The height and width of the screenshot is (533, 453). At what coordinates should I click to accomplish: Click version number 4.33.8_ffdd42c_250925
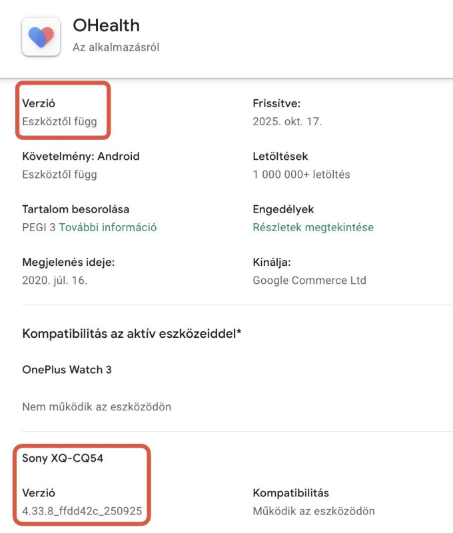coord(82,511)
